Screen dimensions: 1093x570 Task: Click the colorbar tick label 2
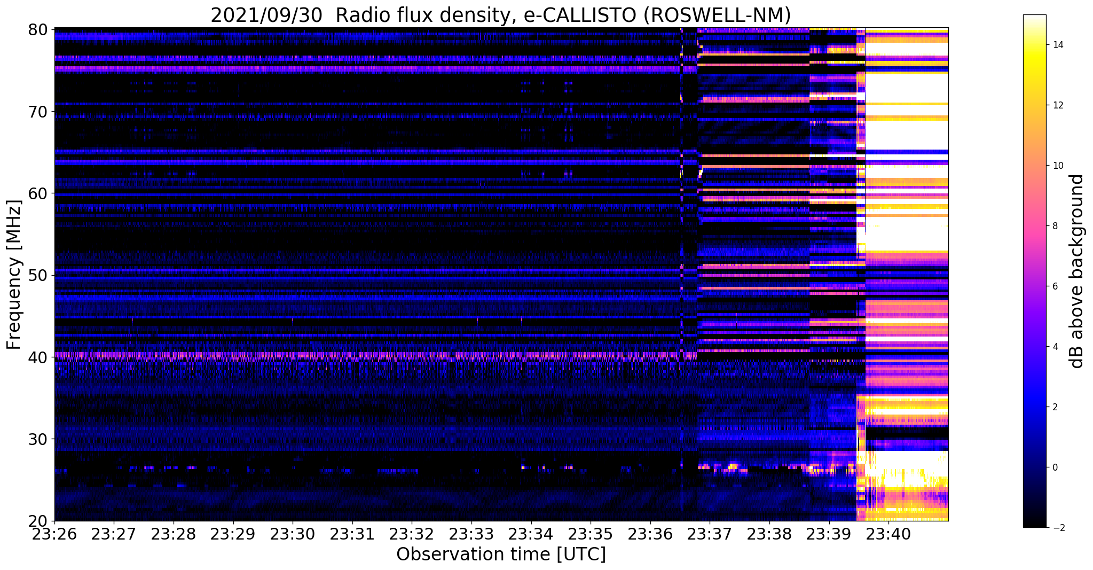click(x=1055, y=407)
